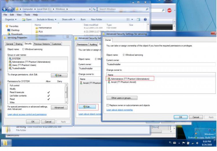Click Cancel in the front owner dialog

[x=196, y=117]
